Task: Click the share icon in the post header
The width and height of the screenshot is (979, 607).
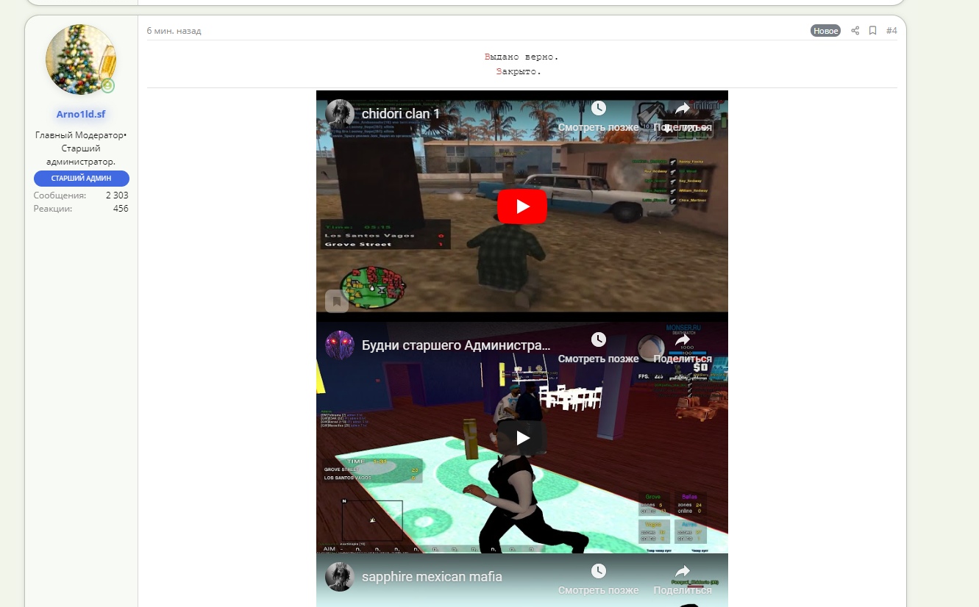Action: point(855,31)
